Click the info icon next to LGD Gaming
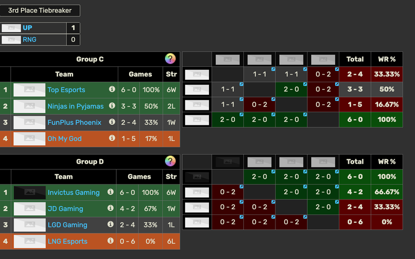The width and height of the screenshot is (415, 259). [110, 224]
